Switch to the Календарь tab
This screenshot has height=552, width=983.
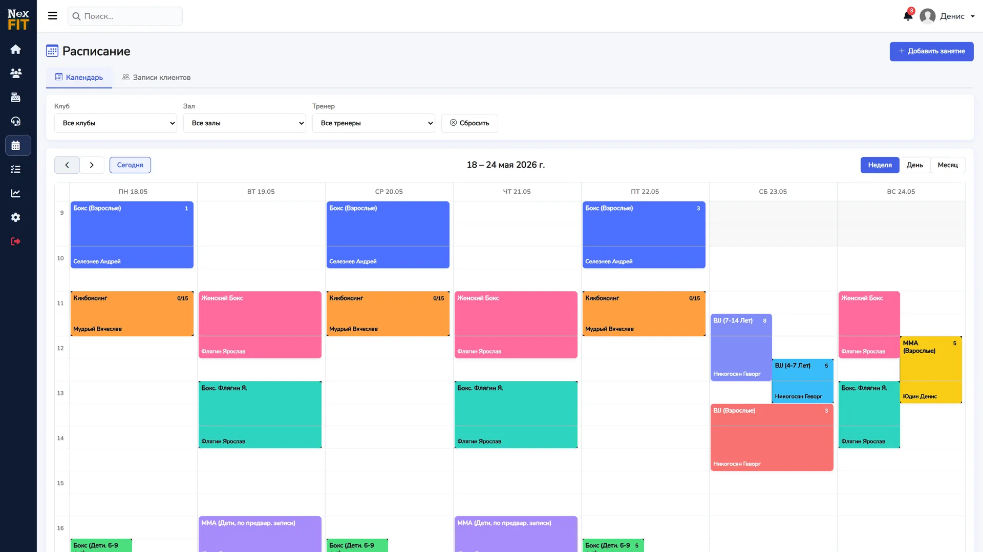(79, 78)
